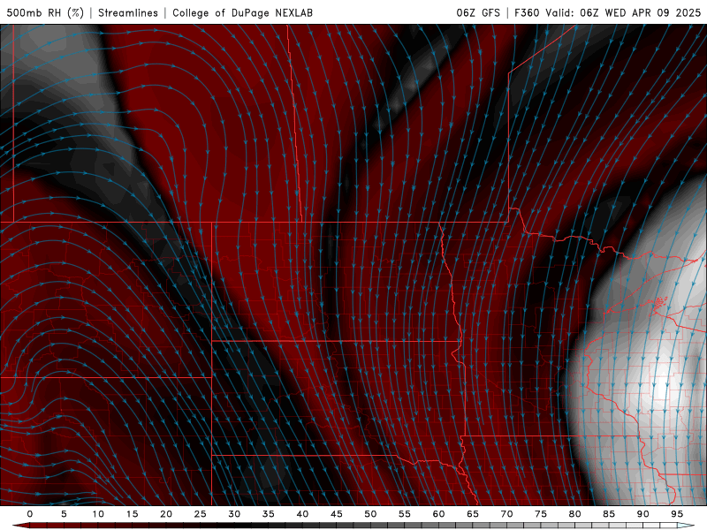Click the colorbar scale label "65"
The image size is (707, 530).
tap(473, 514)
